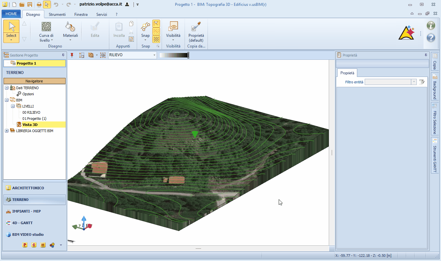The width and height of the screenshot is (441, 261).
Task: Click the save icon in quick access toolbar
Action: (x=30, y=5)
